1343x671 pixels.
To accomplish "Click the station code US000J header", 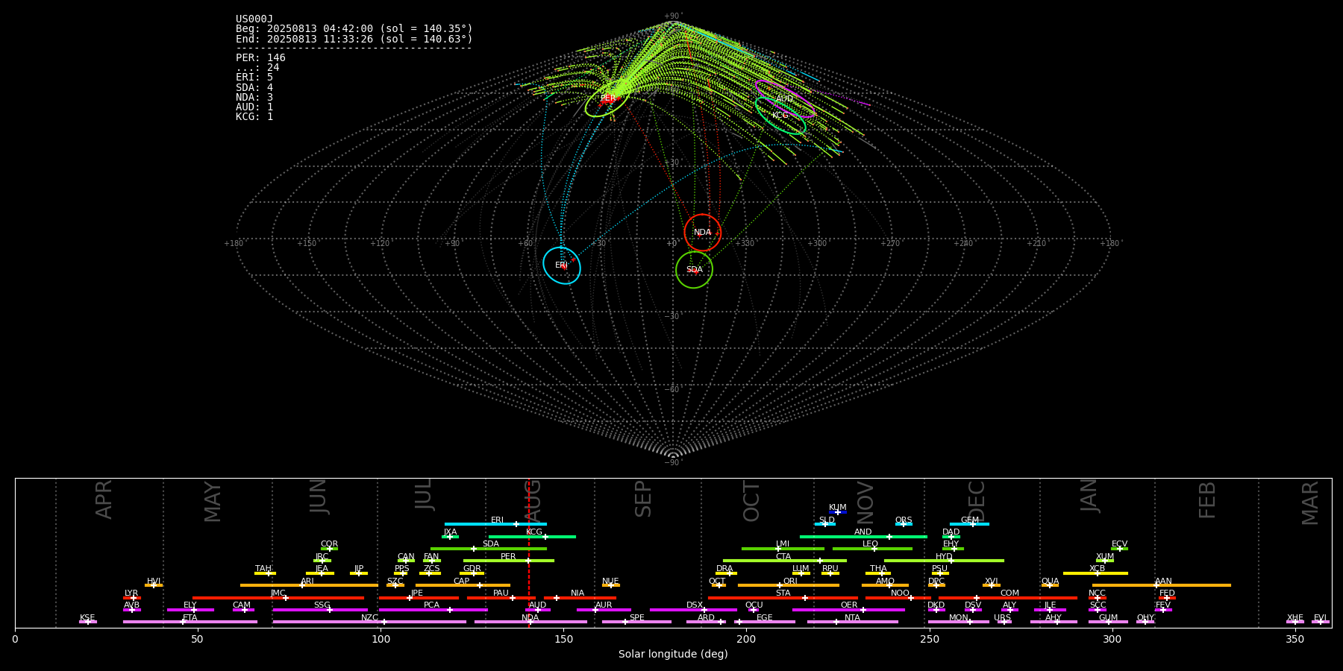I will click(x=254, y=19).
